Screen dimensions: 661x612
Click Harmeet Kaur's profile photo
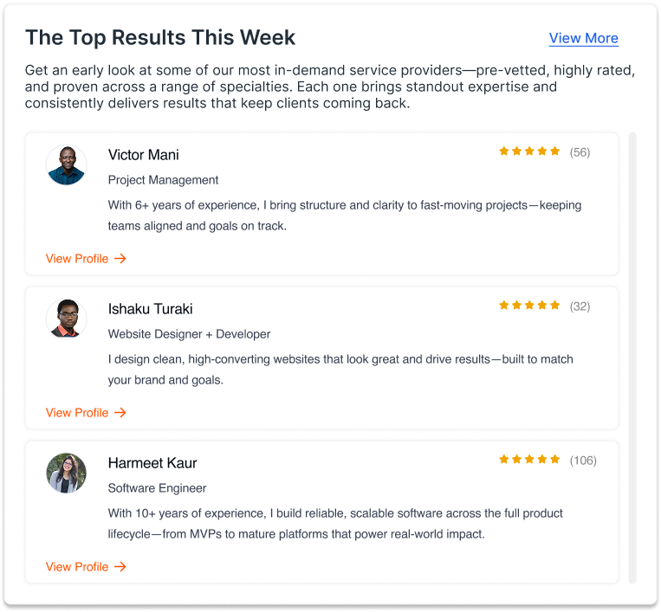pos(67,473)
